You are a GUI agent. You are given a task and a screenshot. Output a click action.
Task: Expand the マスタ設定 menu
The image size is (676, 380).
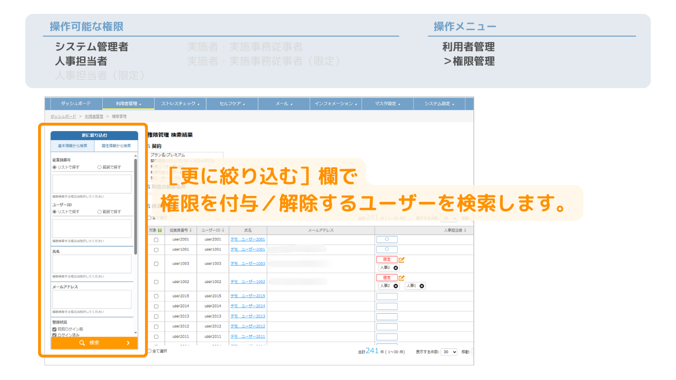[386, 104]
